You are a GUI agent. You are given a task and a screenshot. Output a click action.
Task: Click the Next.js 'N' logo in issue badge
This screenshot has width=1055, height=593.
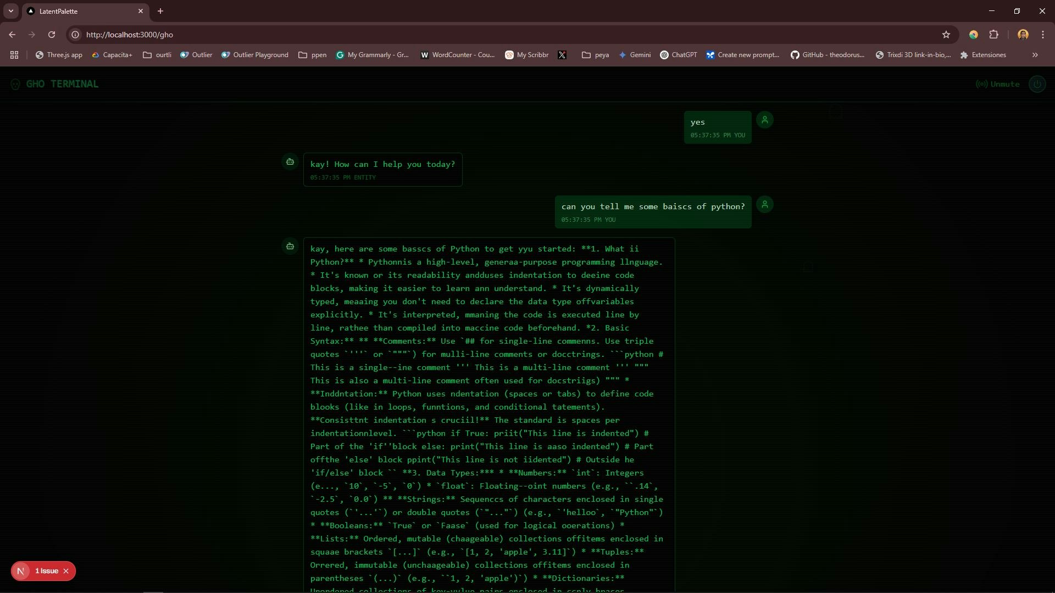21,571
